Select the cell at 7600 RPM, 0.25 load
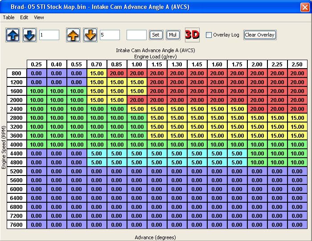Screen dimensions: 312x241 [37, 225]
